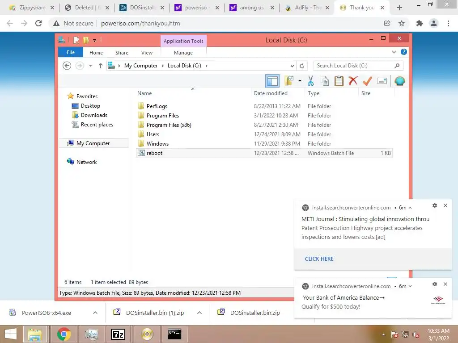
Task: Click the Search Local Disk (C:) field
Action: coord(358,66)
